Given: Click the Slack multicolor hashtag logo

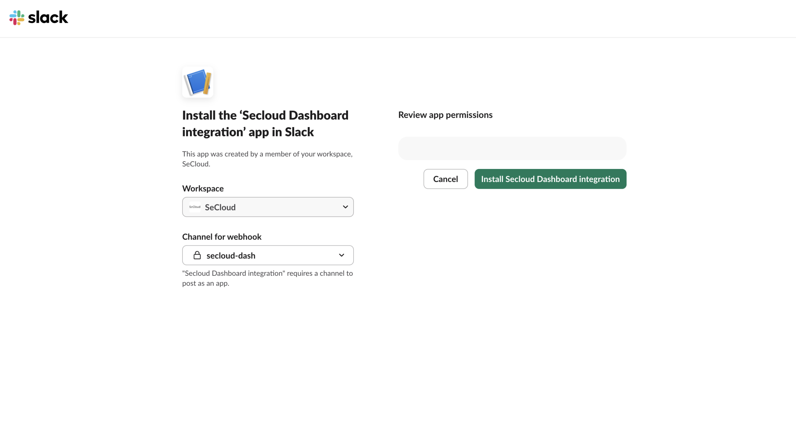Looking at the screenshot, I should 17,18.
